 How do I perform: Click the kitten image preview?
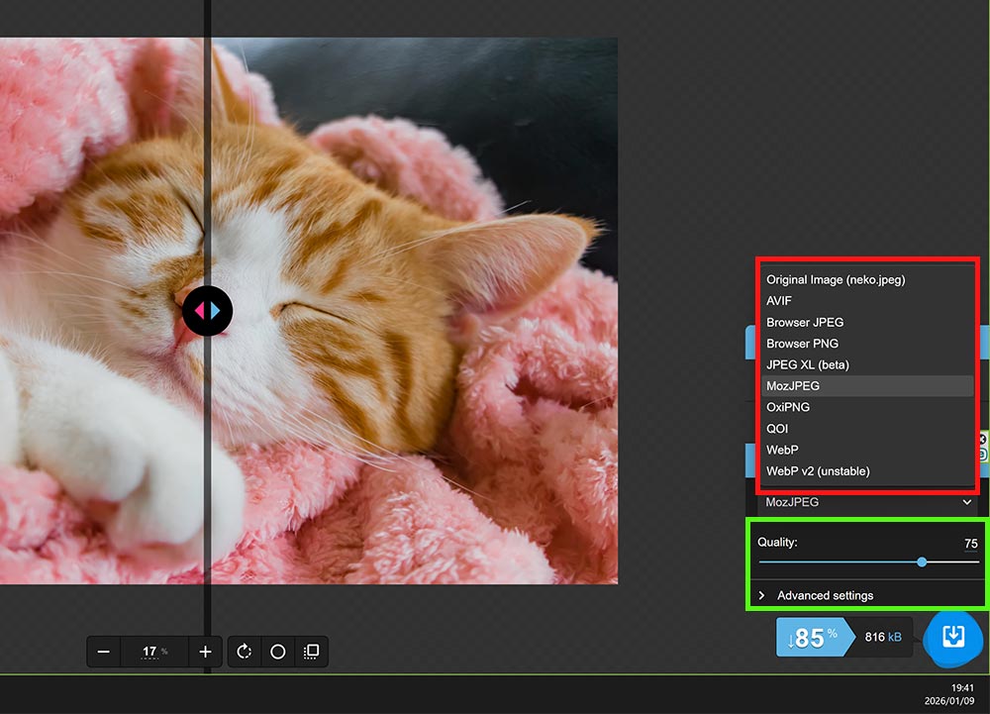[309, 311]
